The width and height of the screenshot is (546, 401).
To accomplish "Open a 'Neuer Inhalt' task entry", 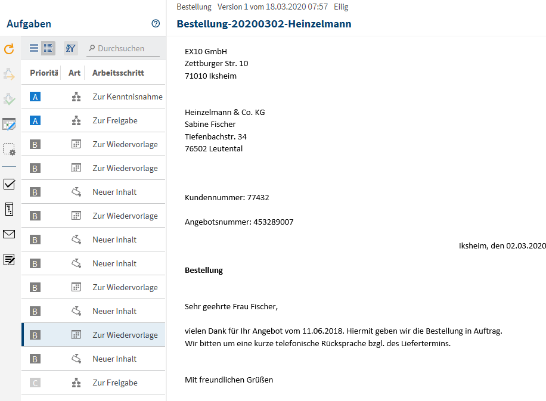I will pos(113,191).
